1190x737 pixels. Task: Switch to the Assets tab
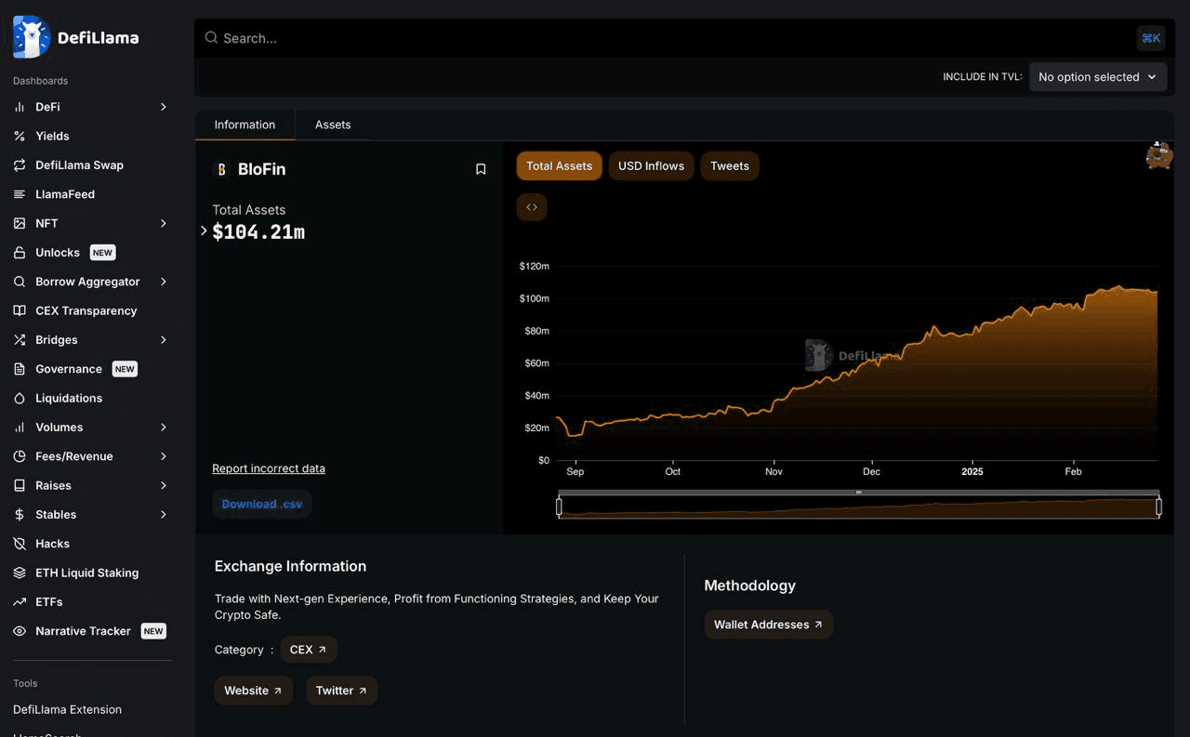333,125
